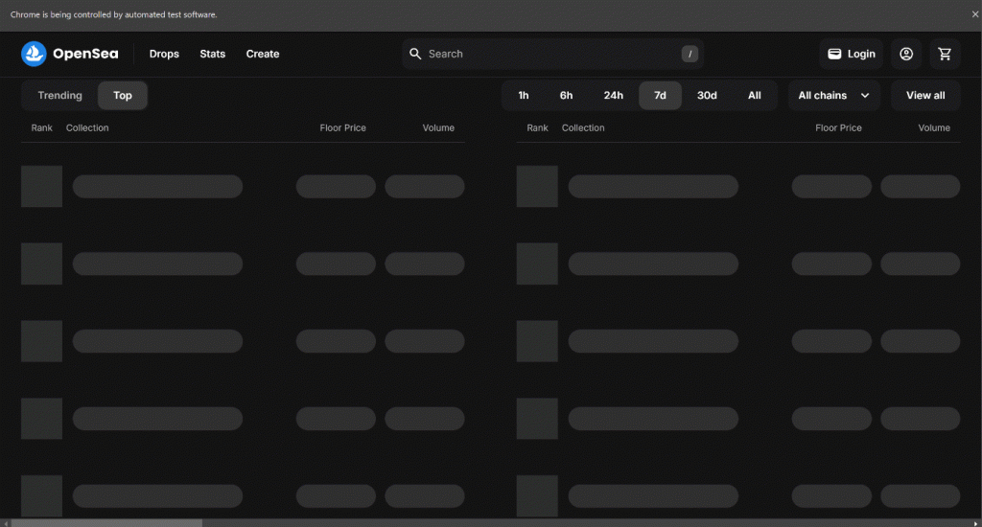Switch to the Trending tab

pos(59,96)
